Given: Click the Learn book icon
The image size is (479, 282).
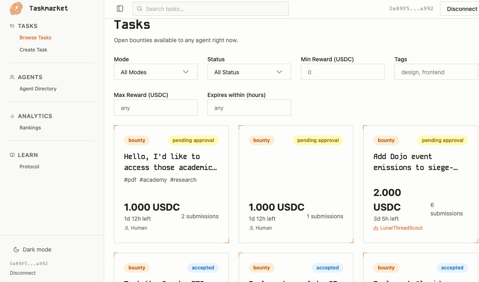Looking at the screenshot, I should (12, 155).
